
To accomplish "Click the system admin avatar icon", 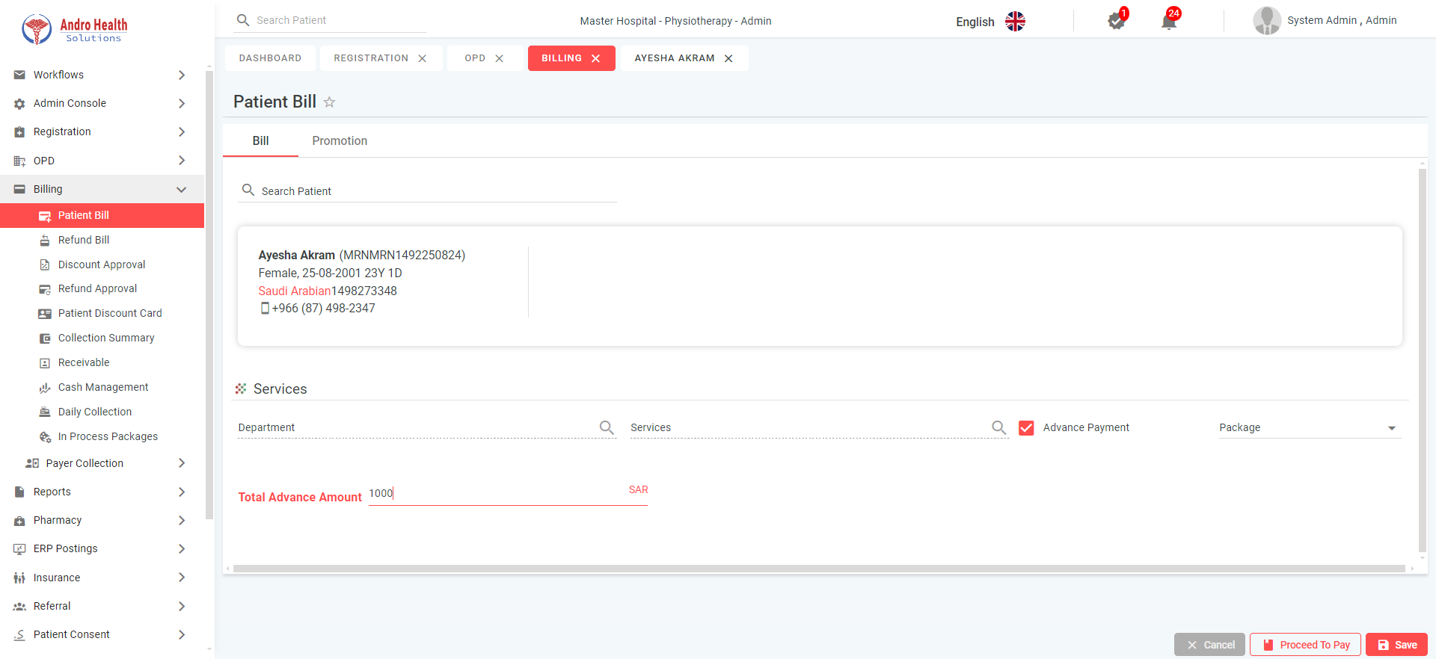I will coord(1266,21).
